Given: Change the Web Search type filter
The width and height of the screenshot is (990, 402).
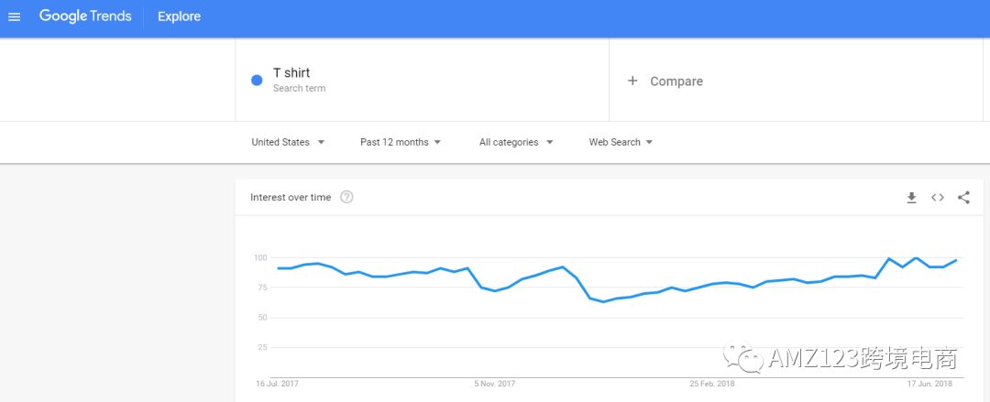Looking at the screenshot, I should click(x=621, y=142).
